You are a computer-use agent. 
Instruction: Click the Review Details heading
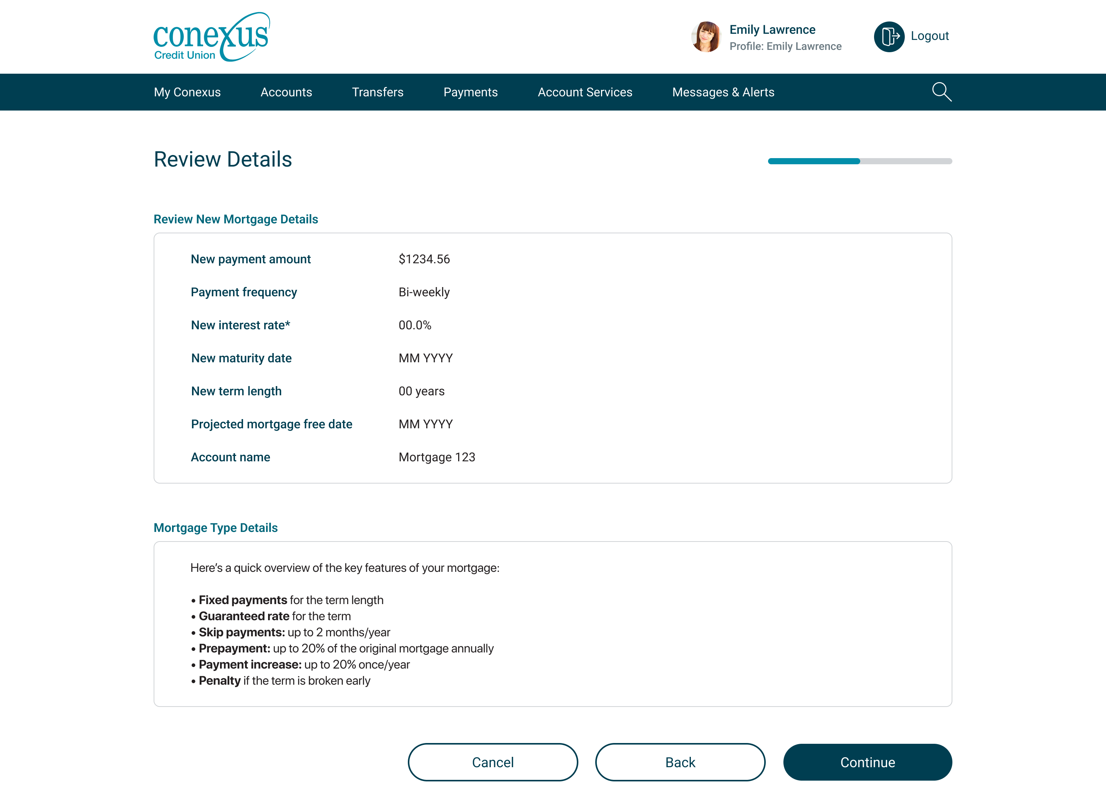(223, 159)
